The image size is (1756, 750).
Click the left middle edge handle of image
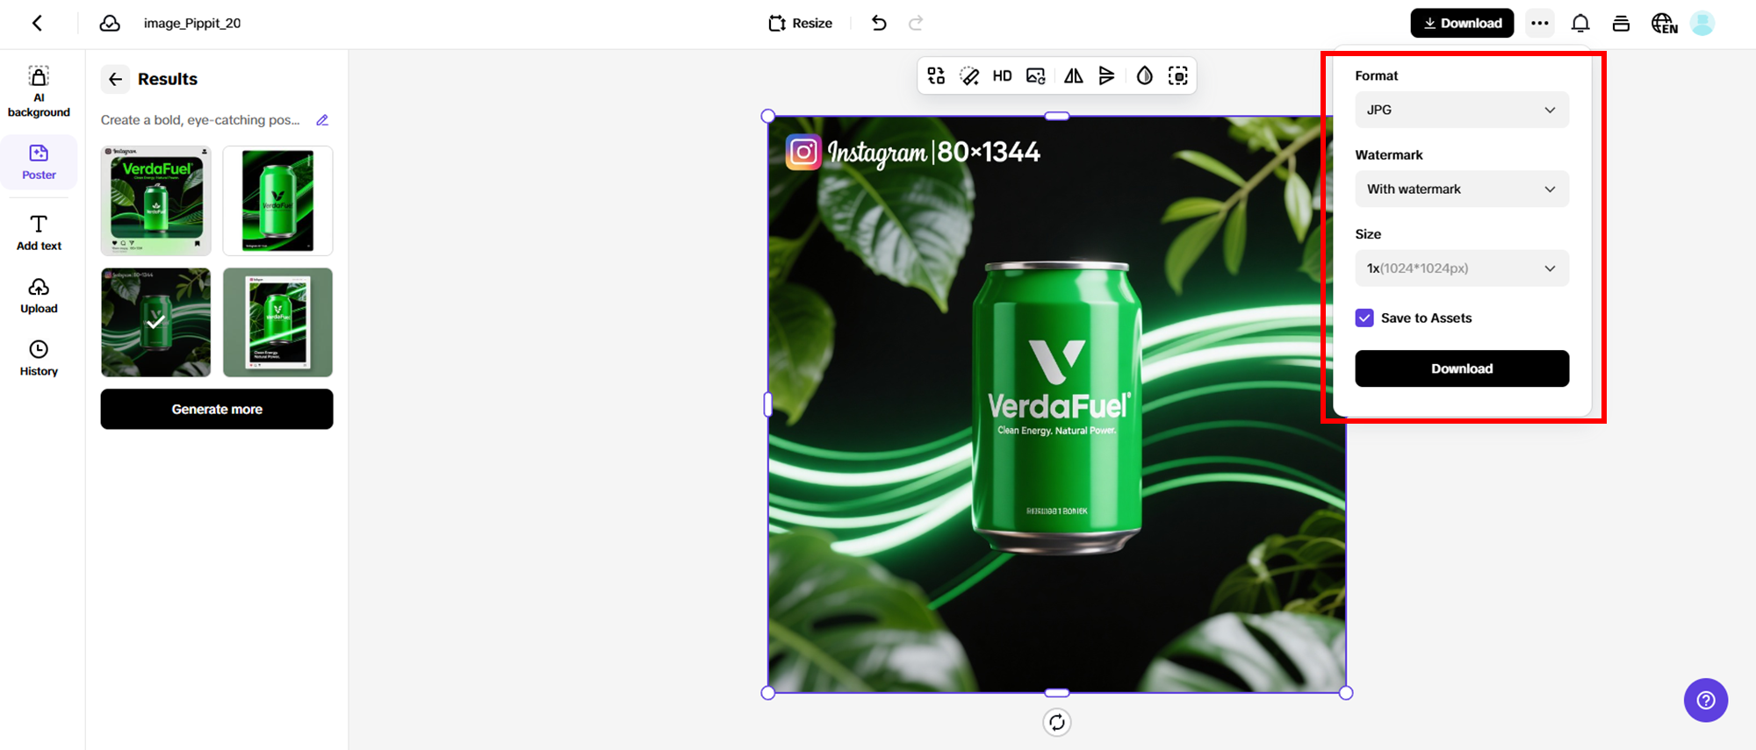(768, 404)
